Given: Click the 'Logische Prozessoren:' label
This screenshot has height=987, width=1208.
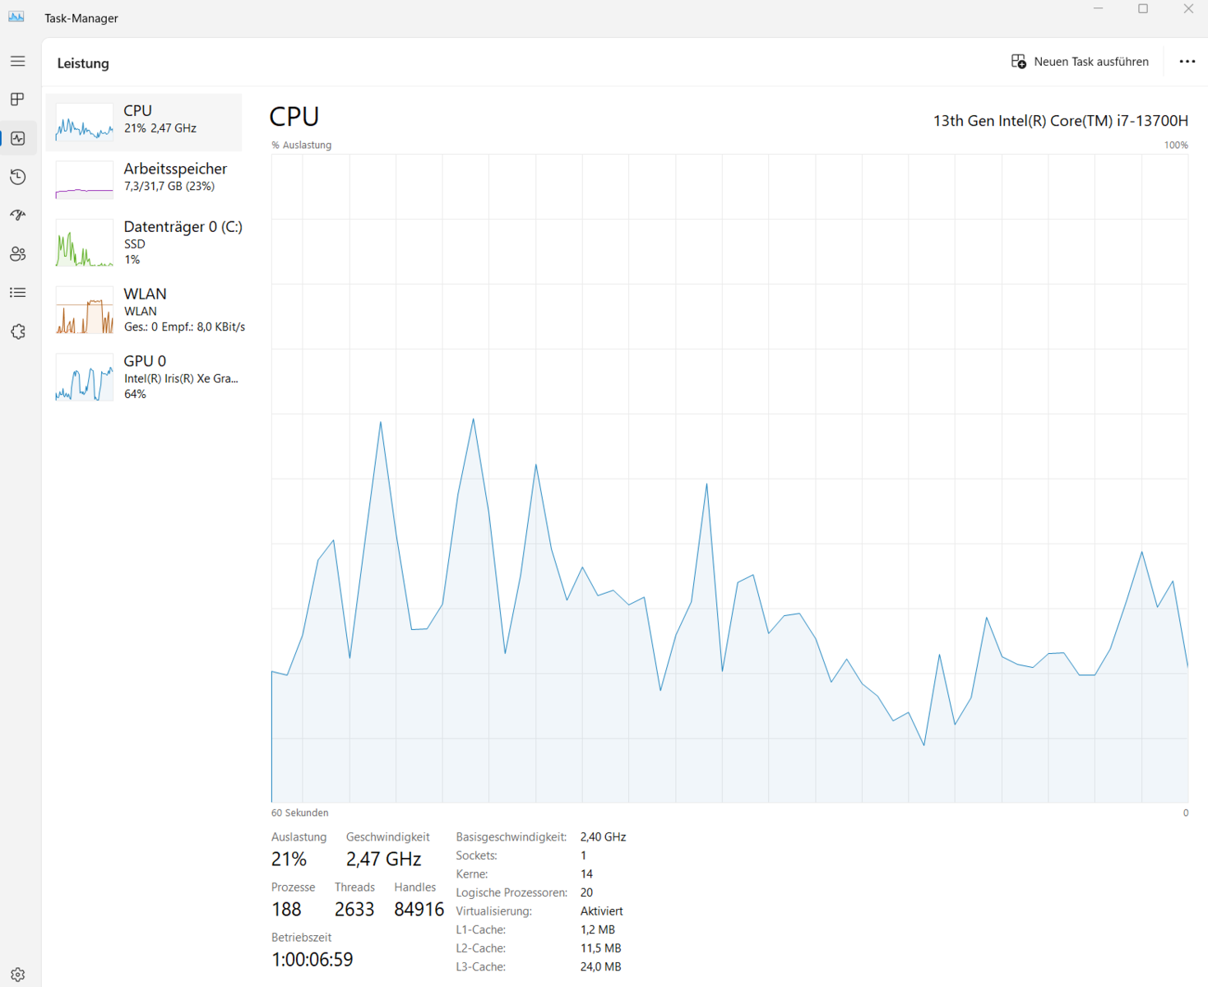Looking at the screenshot, I should 511,892.
